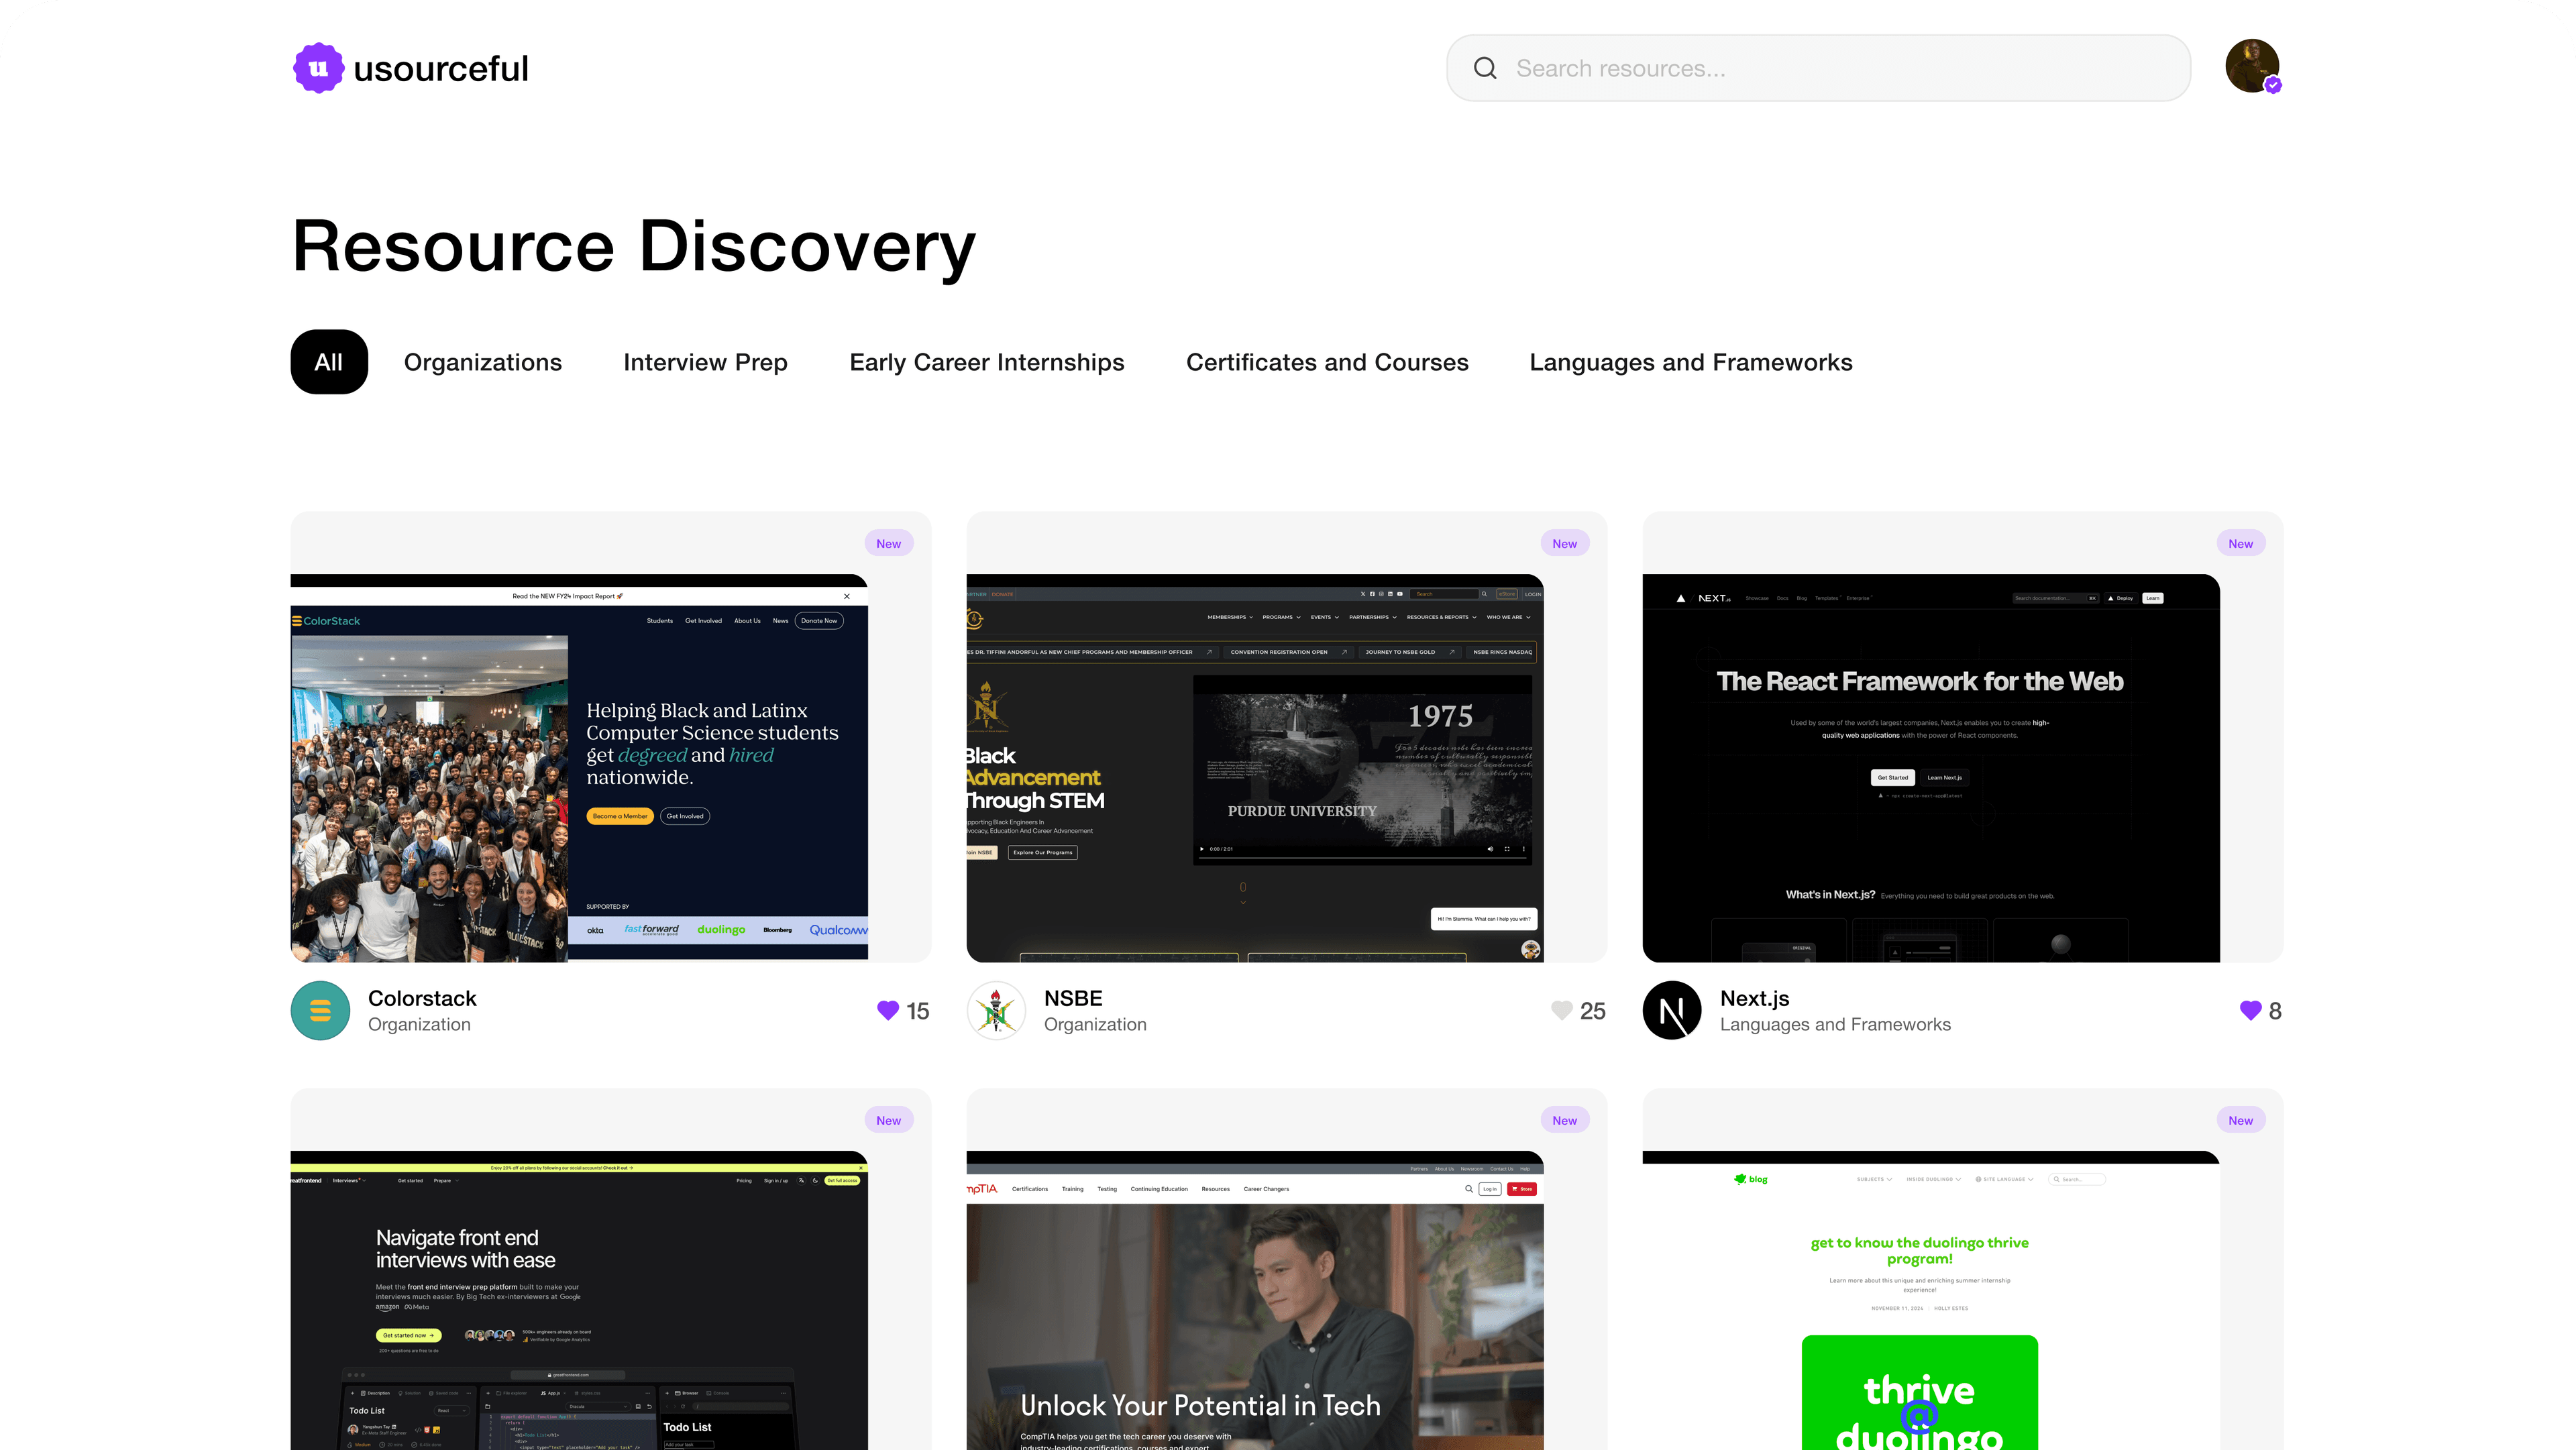
Task: Click the Colorstack round logo icon
Action: [320, 1010]
